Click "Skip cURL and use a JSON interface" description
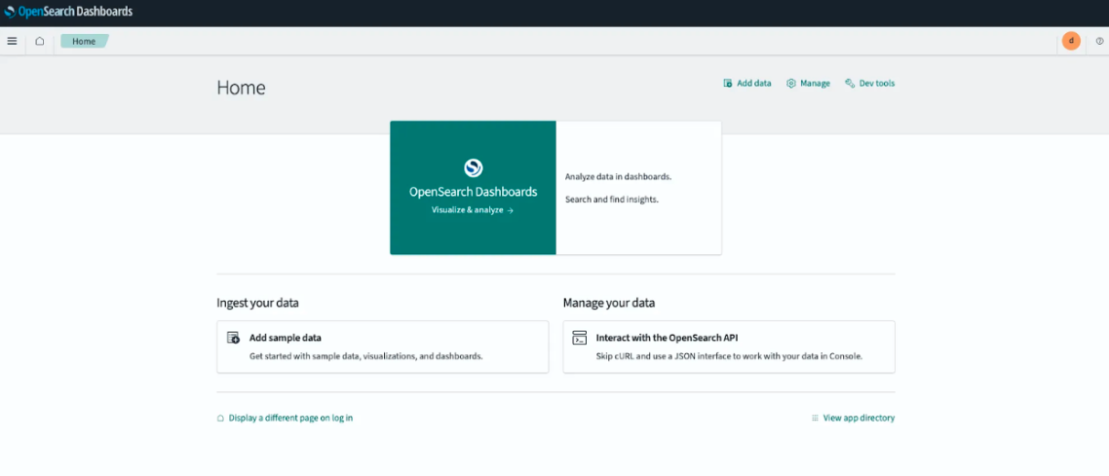The height and width of the screenshot is (476, 1109). point(729,356)
